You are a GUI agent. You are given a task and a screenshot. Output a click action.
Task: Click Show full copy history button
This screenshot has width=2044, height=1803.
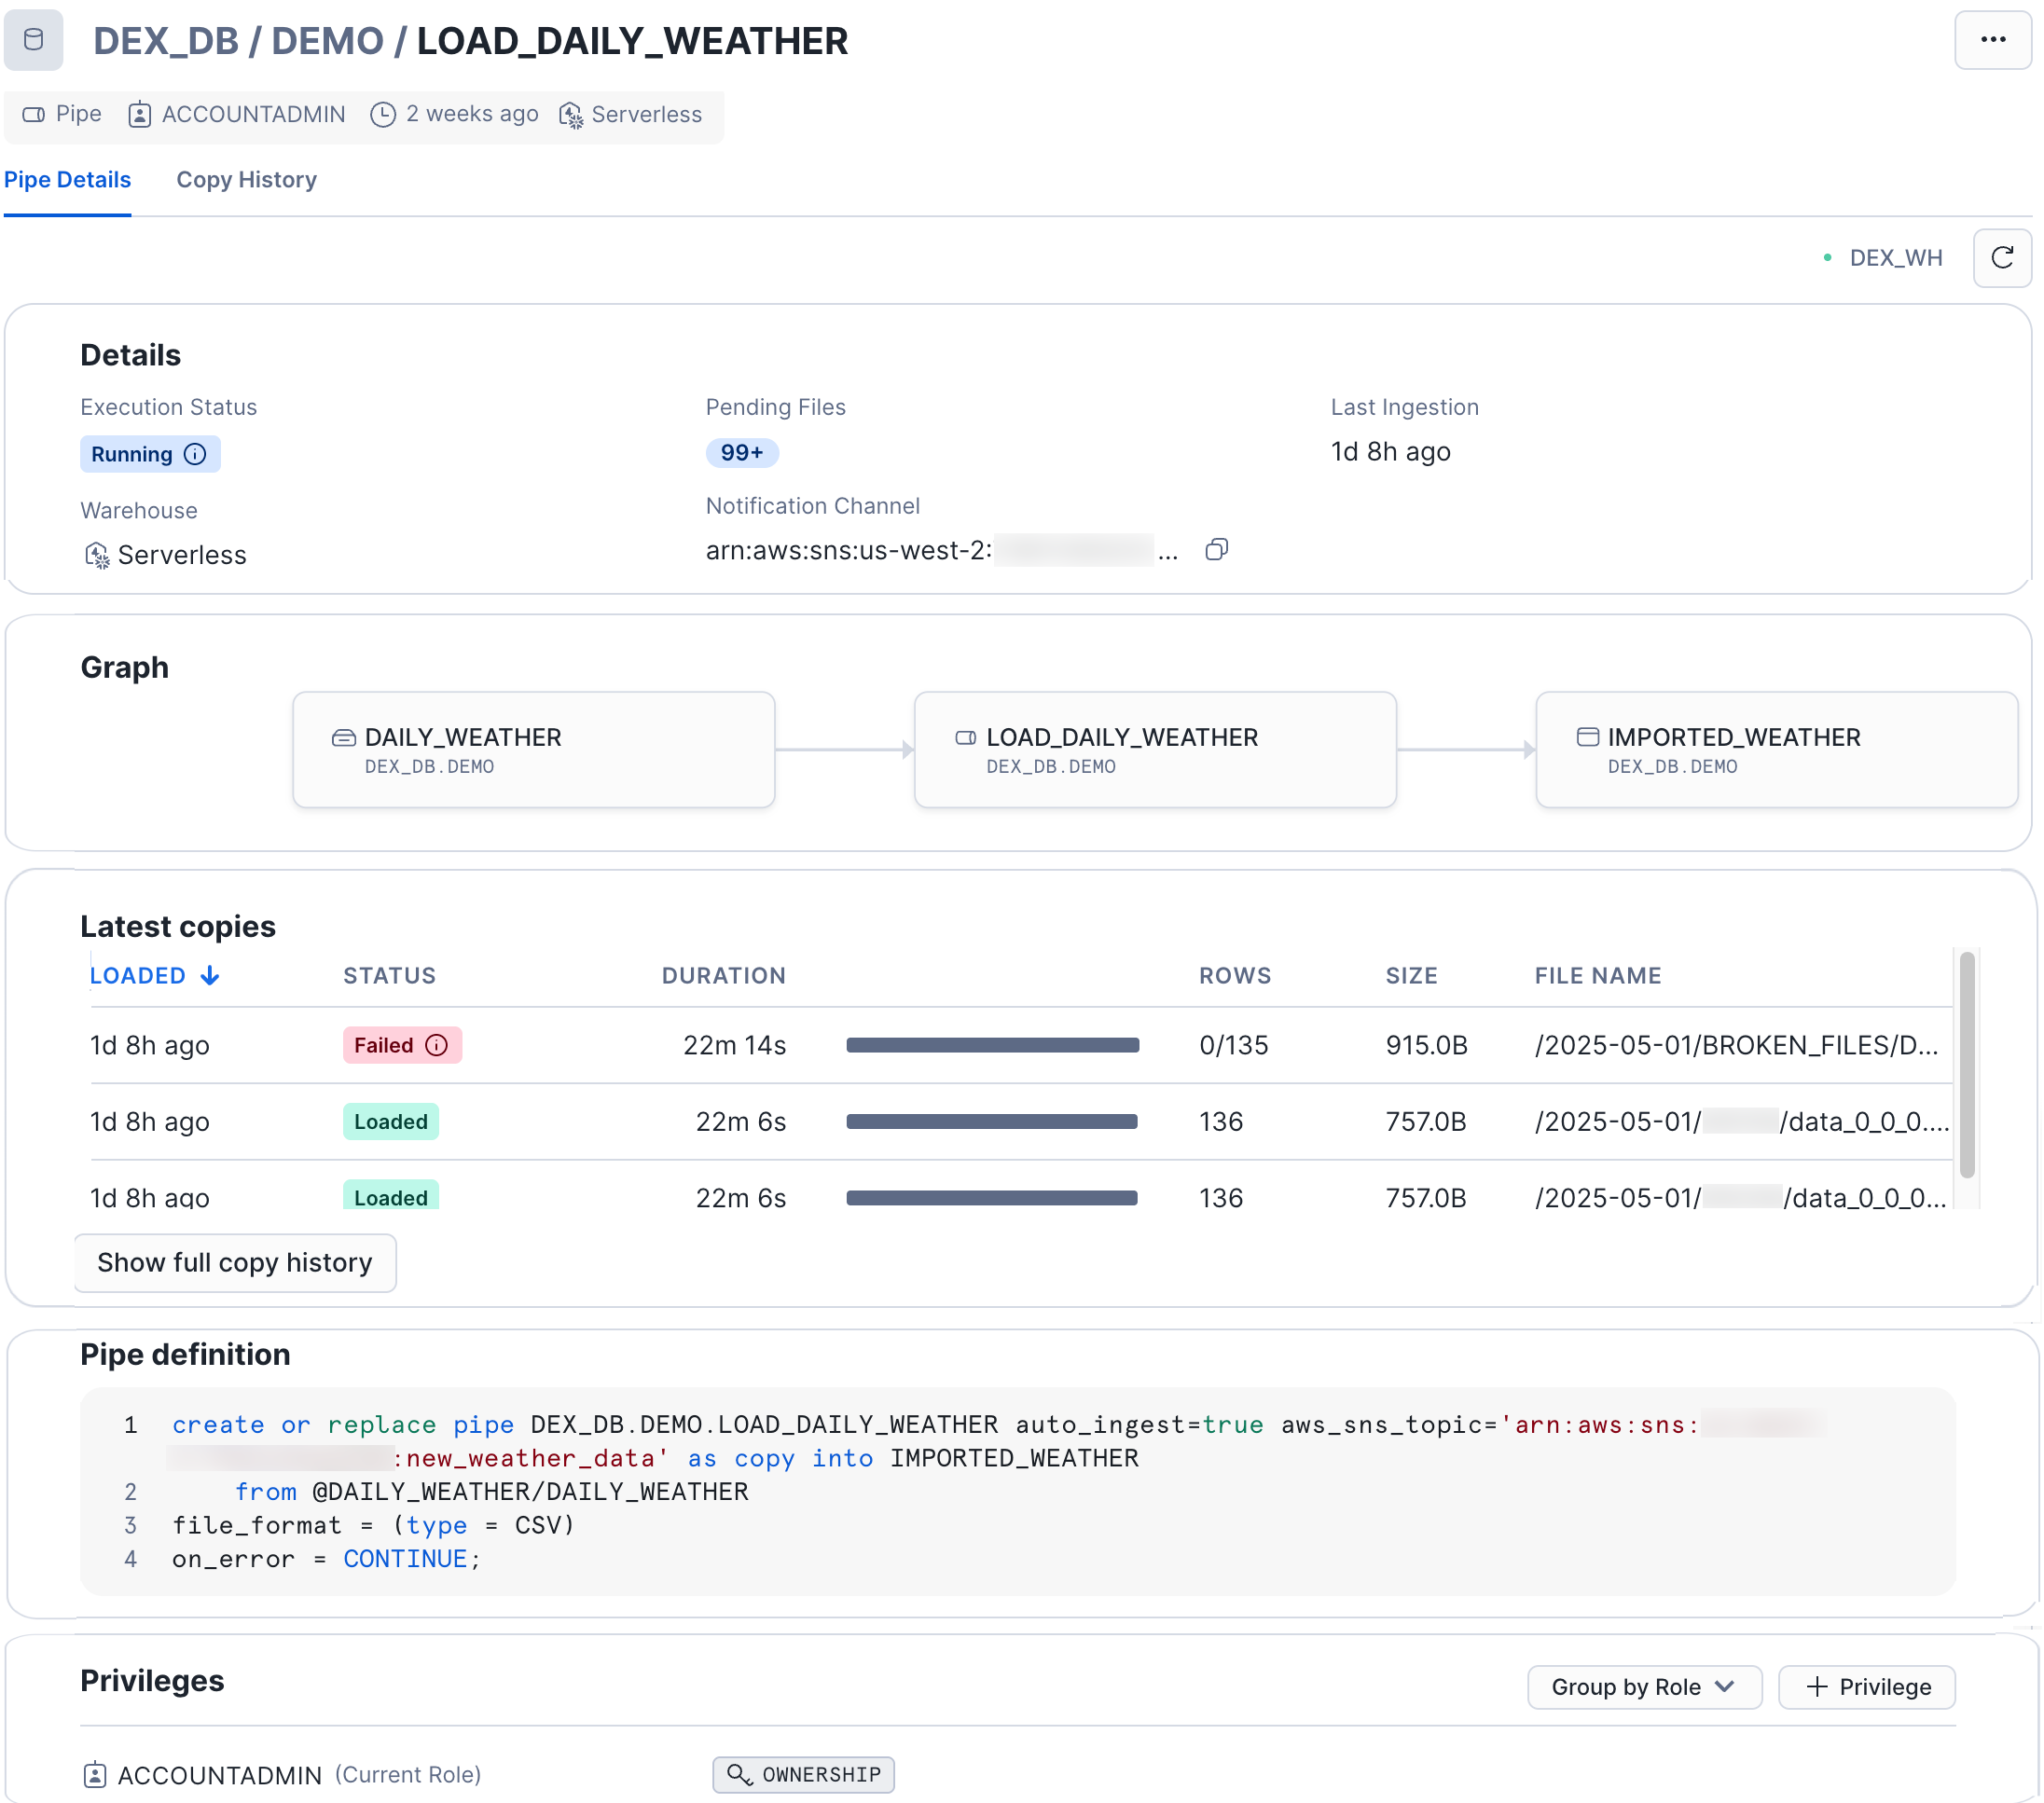234,1262
